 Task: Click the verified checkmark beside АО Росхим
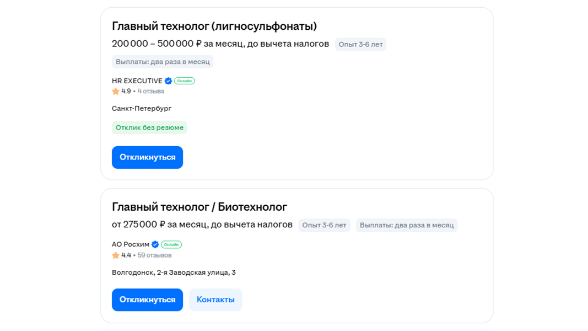(155, 244)
